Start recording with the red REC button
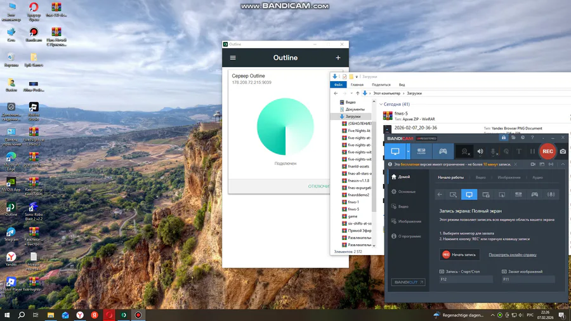 [548, 152]
